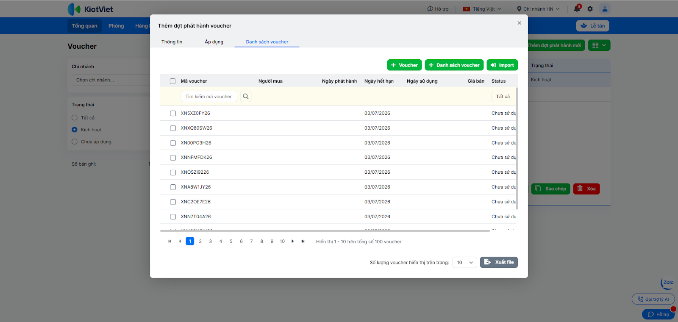Click the vertical scrollbar of voucher table
The height and width of the screenshot is (322, 678).
pos(517,148)
